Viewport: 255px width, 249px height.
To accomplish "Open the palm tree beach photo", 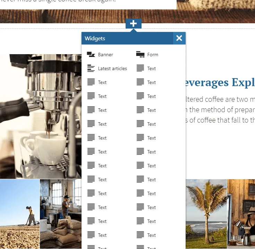I will pos(206,214).
